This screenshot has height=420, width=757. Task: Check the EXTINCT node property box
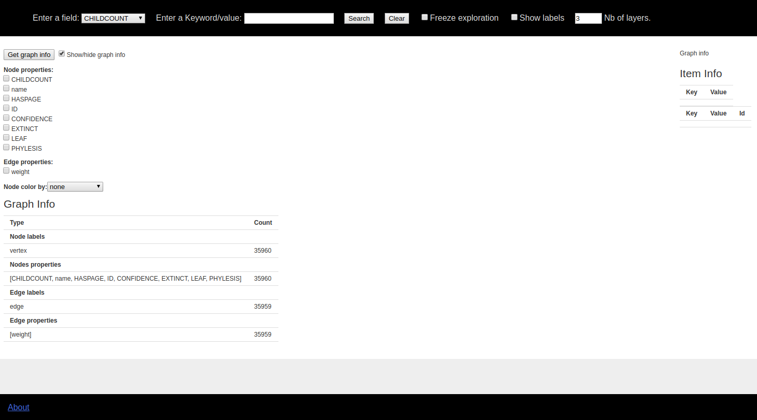(6, 127)
